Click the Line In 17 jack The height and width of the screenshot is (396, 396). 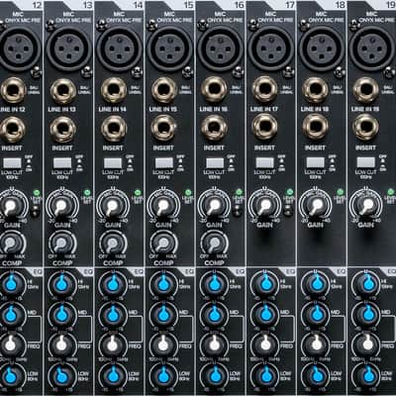264,90
